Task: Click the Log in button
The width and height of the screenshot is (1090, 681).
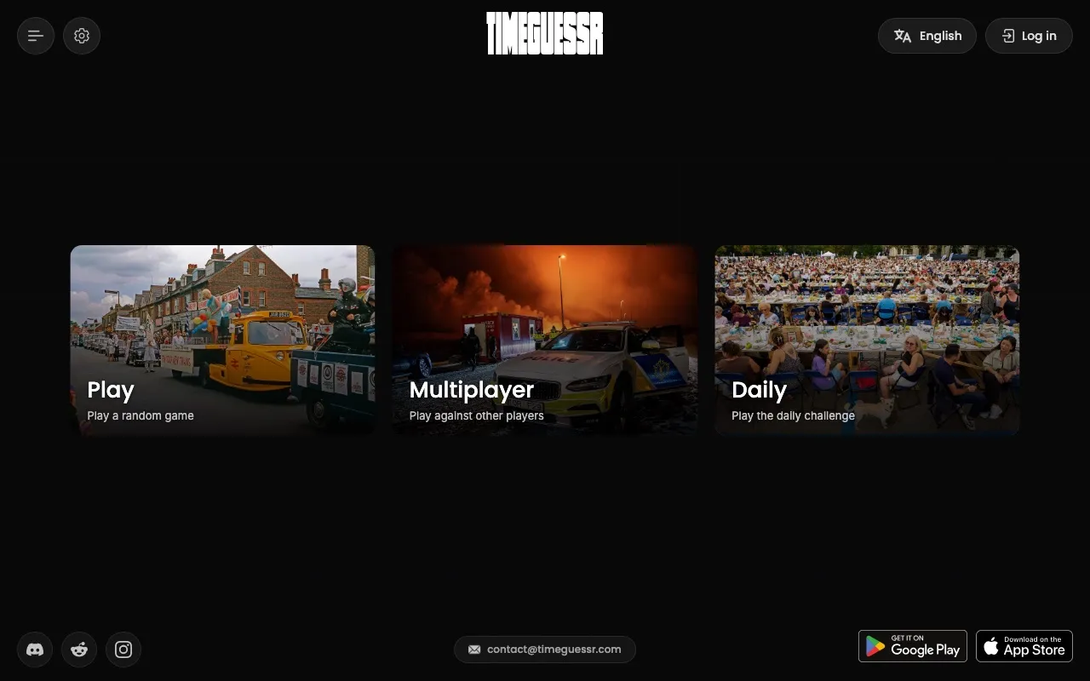Action: point(1029,36)
